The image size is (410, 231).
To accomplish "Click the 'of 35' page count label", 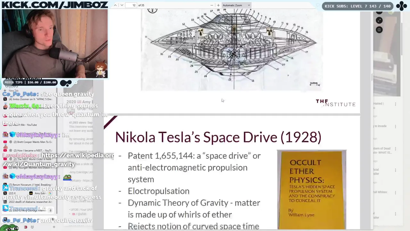I will [141, 5].
